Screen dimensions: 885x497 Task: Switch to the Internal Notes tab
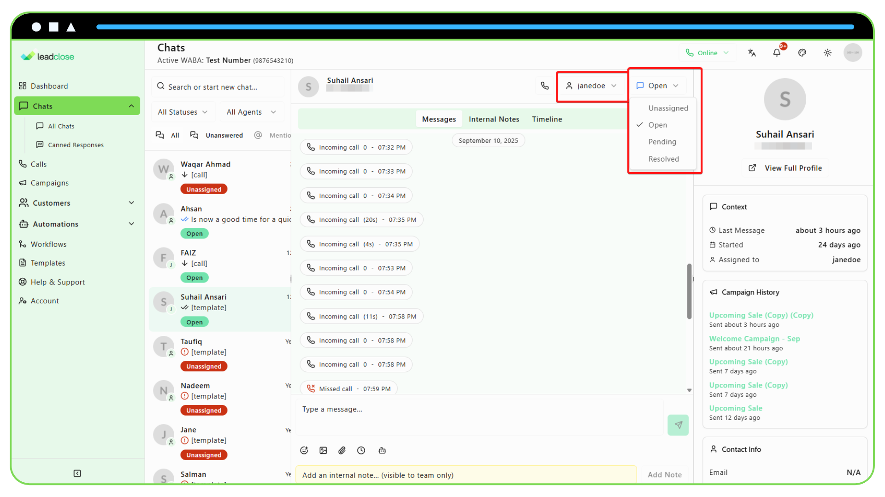point(494,119)
